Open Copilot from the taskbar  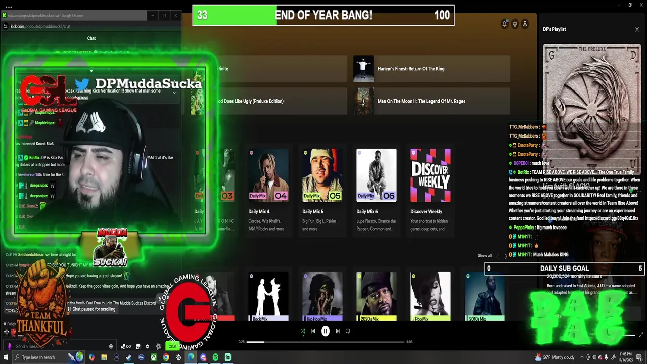pos(91,357)
